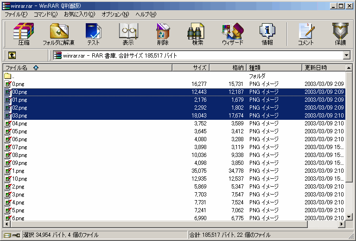356x241 pixels.
Task: Run the テスト (Test) archive tool
Action: (x=93, y=34)
